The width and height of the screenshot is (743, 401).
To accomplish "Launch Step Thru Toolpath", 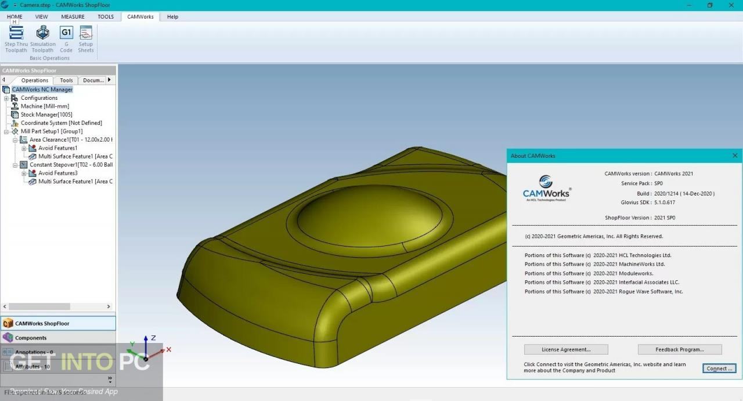I will click(x=16, y=39).
